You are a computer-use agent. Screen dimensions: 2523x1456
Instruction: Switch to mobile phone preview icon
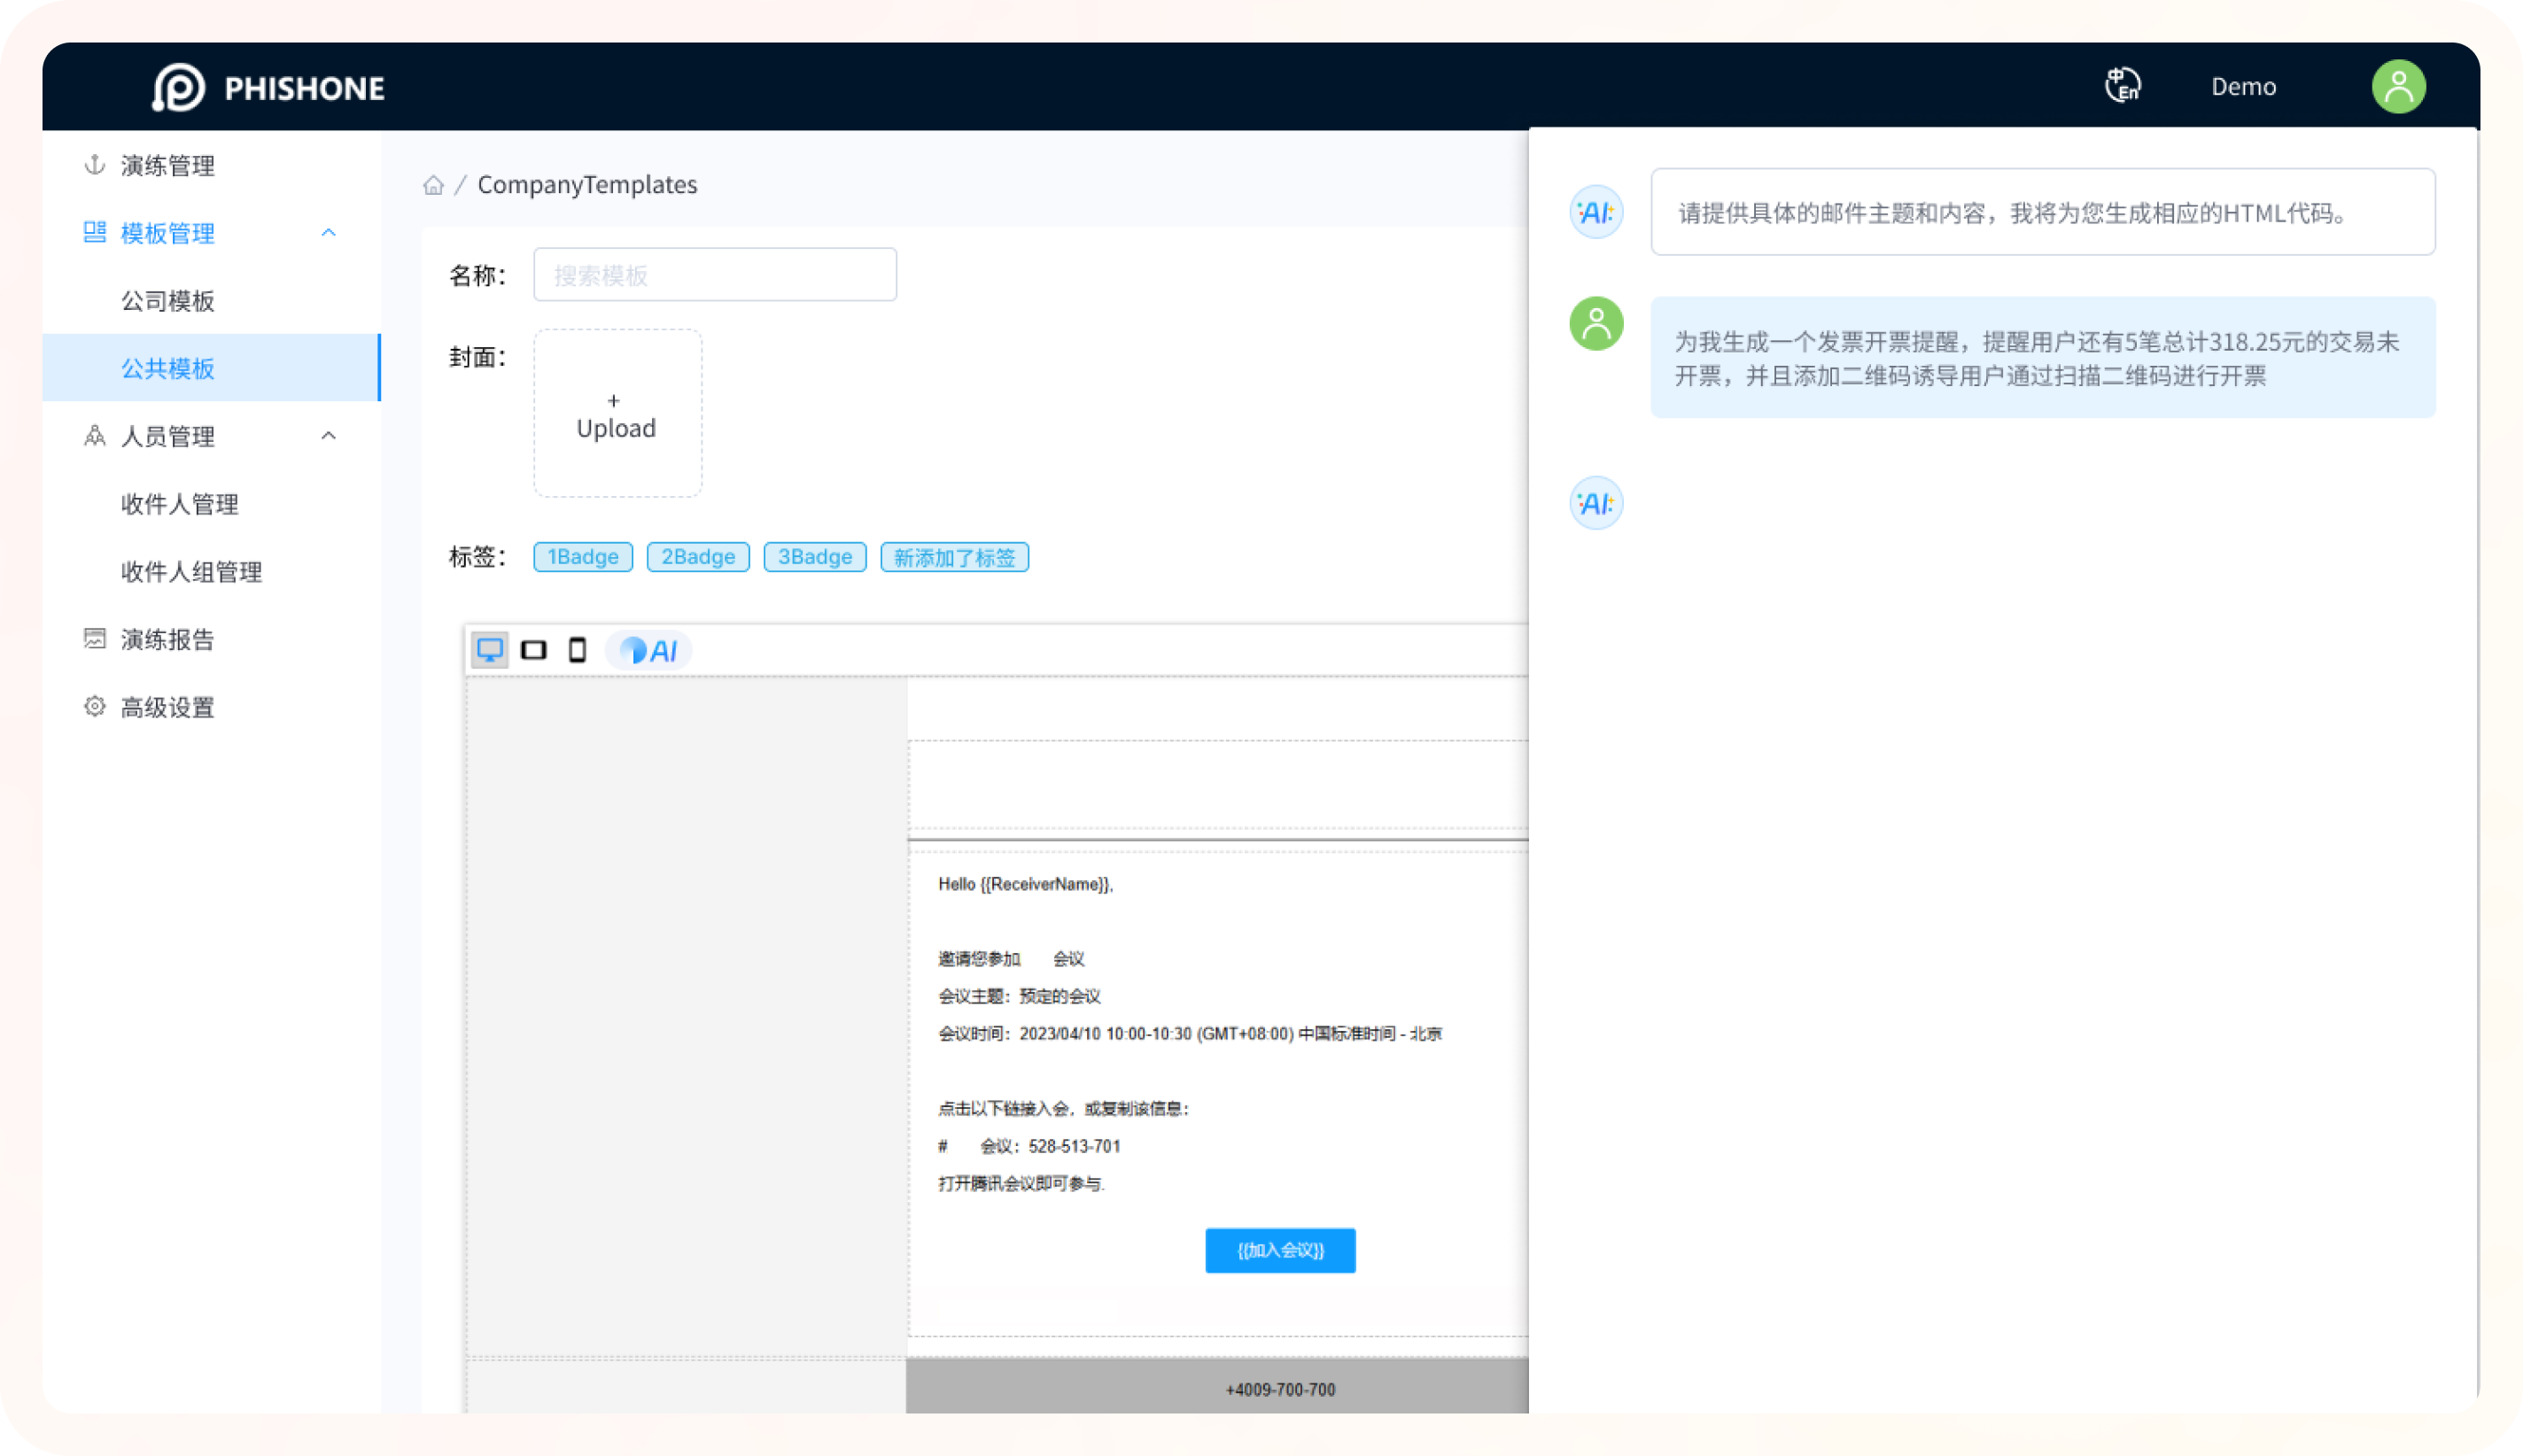coord(577,650)
